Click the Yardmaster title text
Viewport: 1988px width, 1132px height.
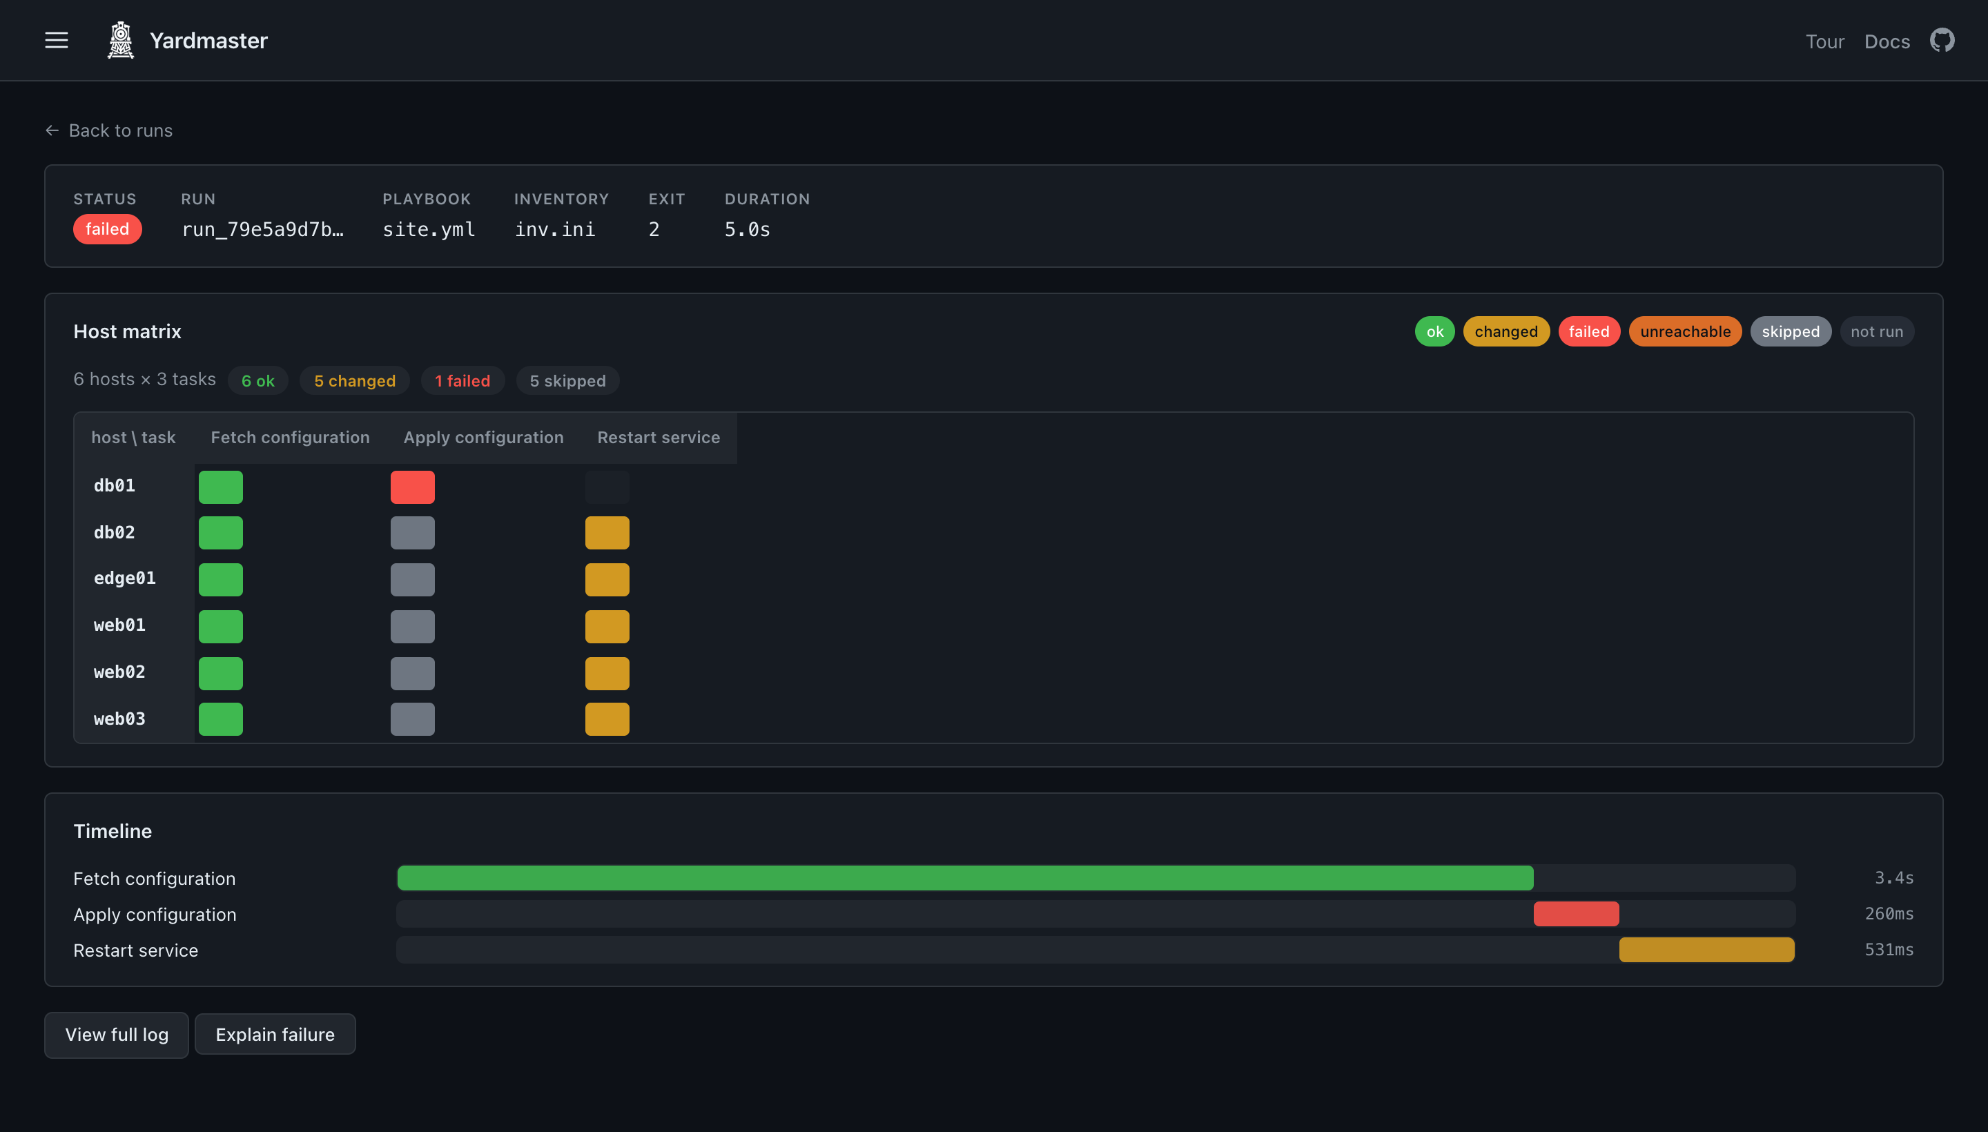click(x=208, y=41)
